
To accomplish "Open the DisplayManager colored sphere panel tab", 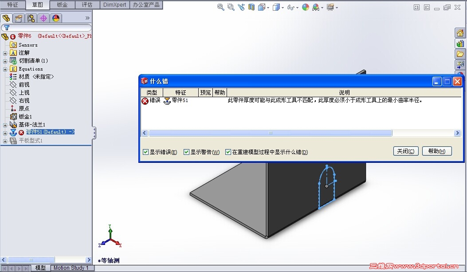I will (55, 18).
